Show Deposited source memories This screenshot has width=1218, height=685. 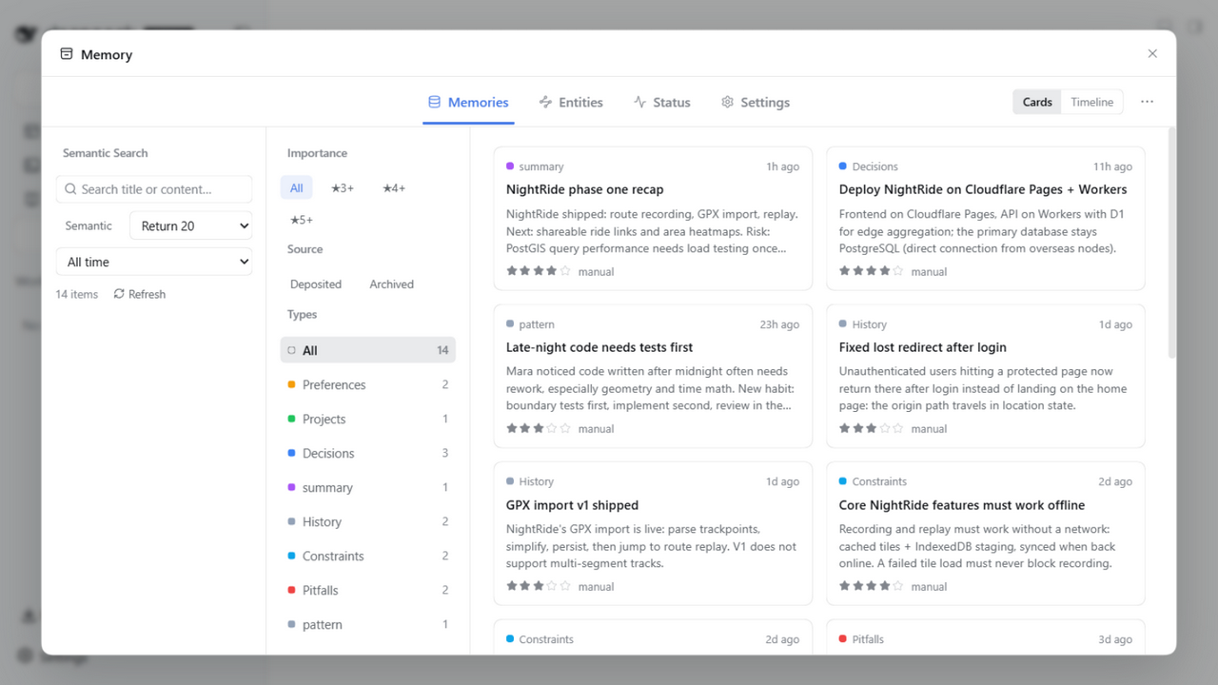coord(316,284)
